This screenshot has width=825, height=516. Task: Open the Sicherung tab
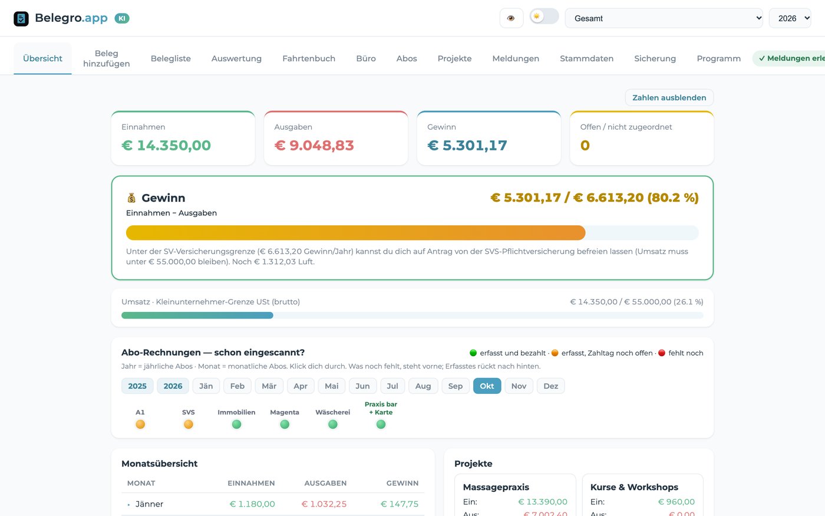[x=655, y=58]
